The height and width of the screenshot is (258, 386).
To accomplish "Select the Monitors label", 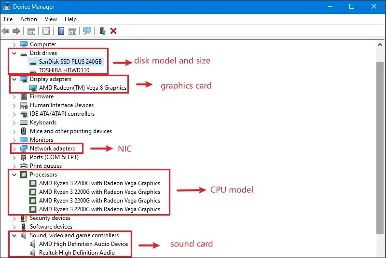I will point(41,140).
